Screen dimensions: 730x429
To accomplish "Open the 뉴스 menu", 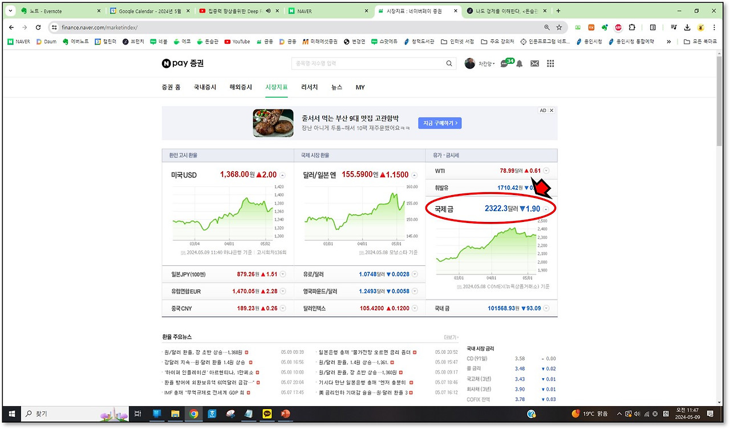I will coord(337,87).
